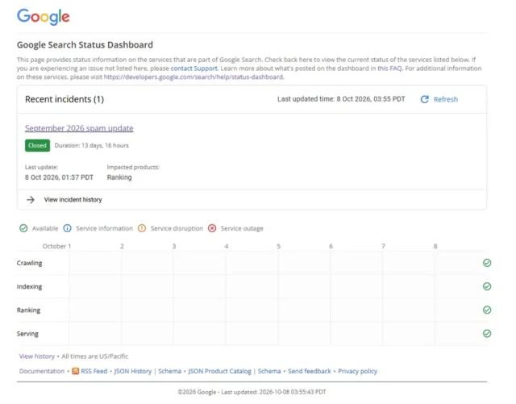Click the blue Service information legend icon
The width and height of the screenshot is (516, 404).
coord(67,228)
